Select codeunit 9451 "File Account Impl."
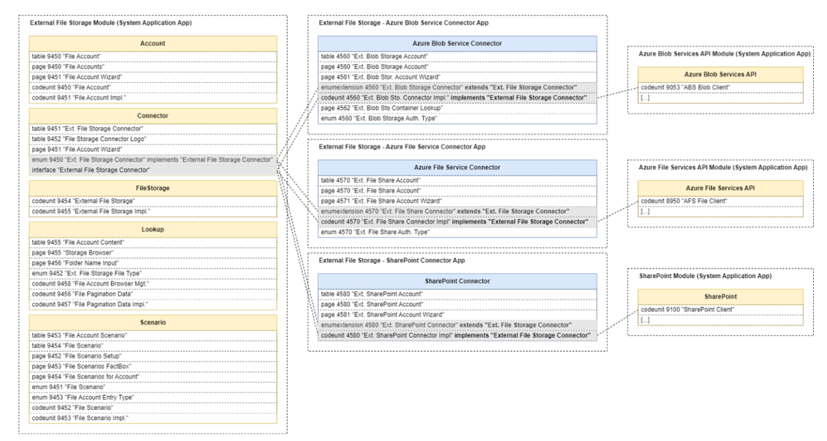This screenshot has width=827, height=441. click(154, 98)
